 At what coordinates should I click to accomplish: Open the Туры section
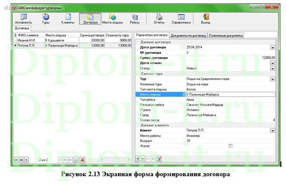[45, 19]
